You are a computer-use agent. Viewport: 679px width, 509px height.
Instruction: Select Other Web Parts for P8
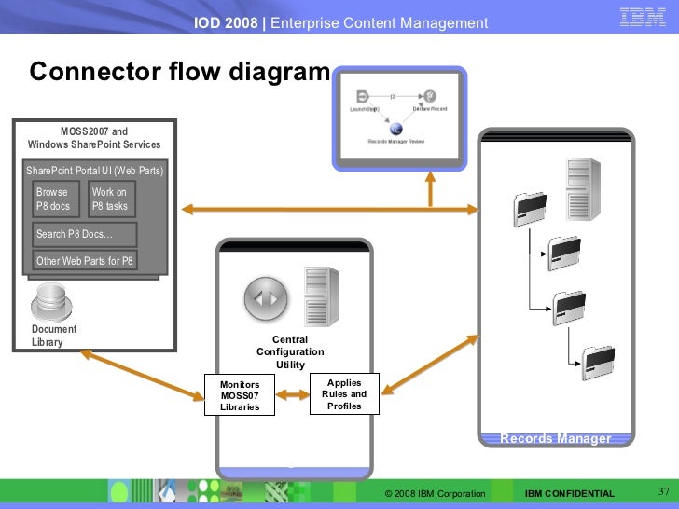pyautogui.click(x=85, y=261)
